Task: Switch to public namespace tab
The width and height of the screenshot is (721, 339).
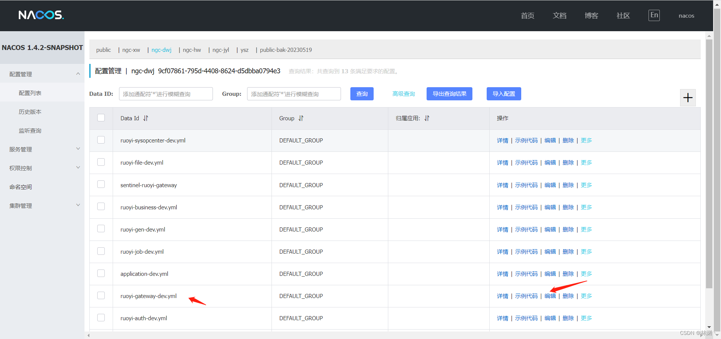Action: [x=103, y=50]
